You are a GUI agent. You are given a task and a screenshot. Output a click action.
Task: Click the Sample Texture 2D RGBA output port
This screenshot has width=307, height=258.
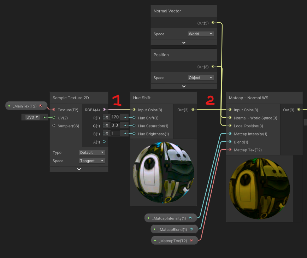(x=104, y=110)
